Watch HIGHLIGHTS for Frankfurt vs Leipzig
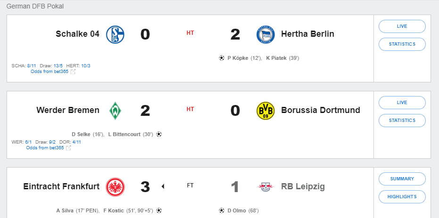This screenshot has width=439, height=218. 402,197
